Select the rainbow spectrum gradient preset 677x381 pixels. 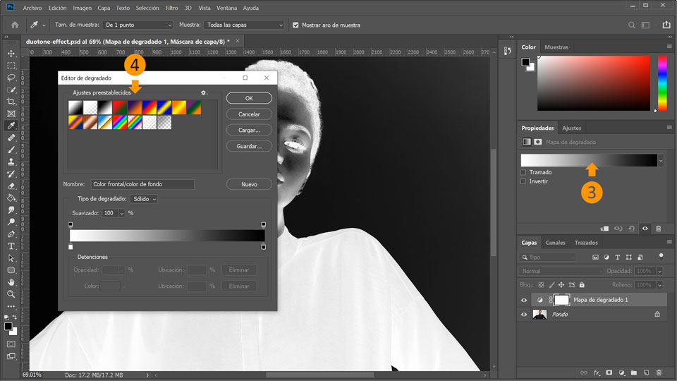click(120, 123)
